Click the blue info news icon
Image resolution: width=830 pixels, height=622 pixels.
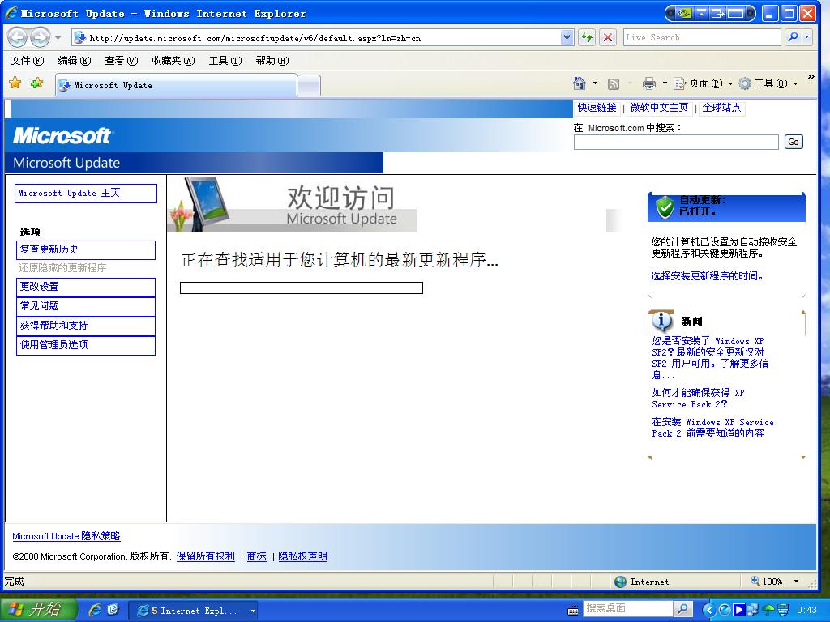pyautogui.click(x=661, y=321)
